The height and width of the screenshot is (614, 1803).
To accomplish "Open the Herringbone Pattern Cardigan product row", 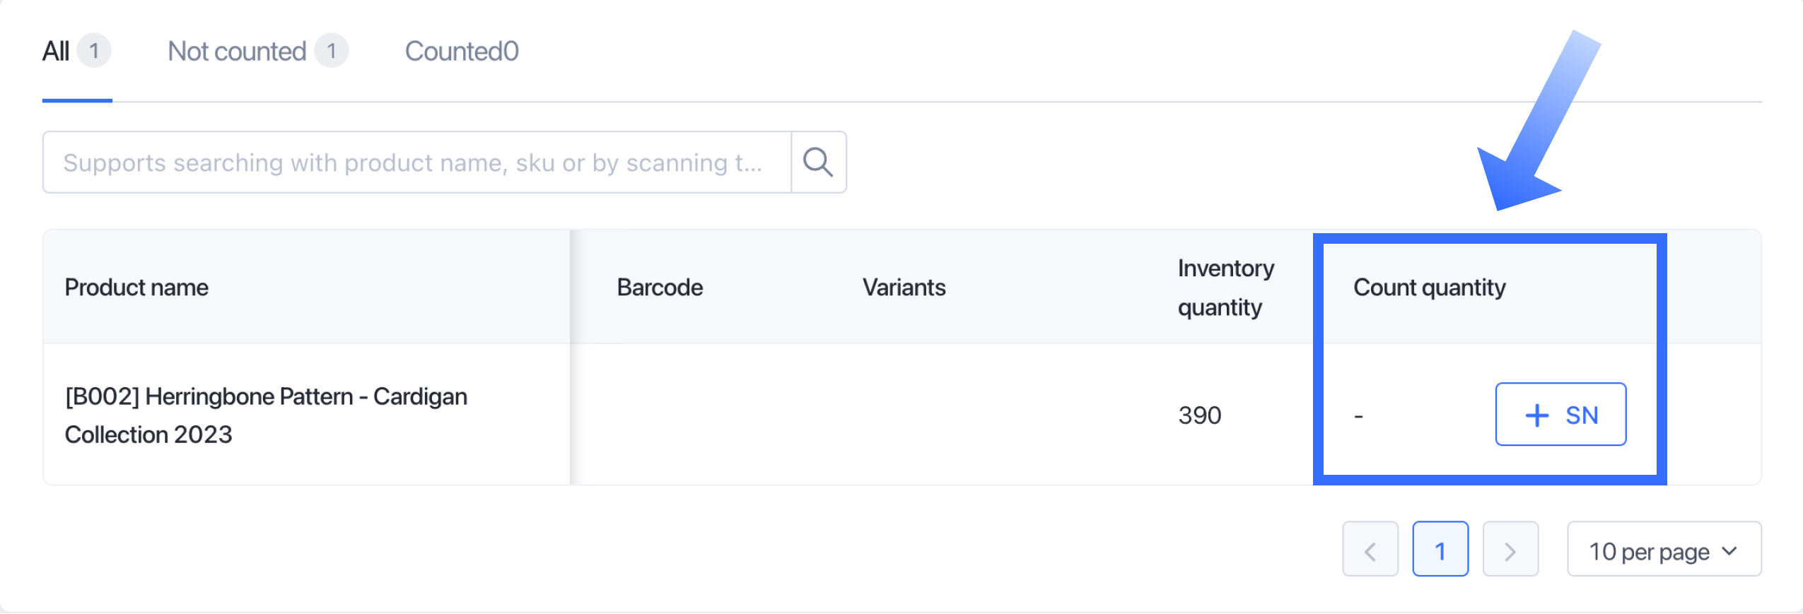I will point(266,415).
